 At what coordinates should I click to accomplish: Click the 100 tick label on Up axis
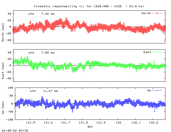pyautogui.click(x=10, y=88)
